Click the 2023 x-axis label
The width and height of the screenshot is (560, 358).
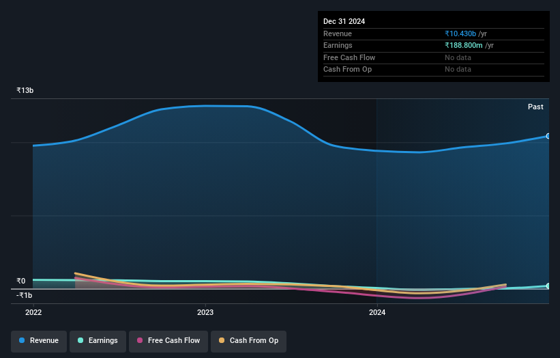(x=205, y=313)
